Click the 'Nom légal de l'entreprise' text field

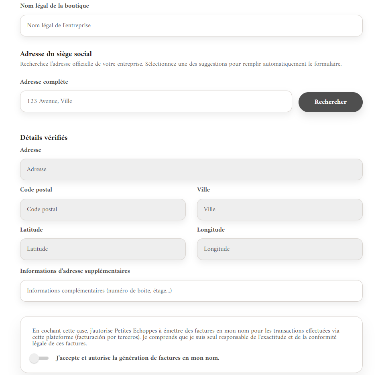click(x=191, y=26)
